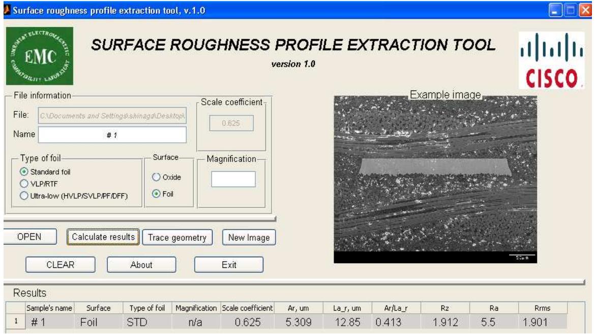Click the 'STD' type of foil cell

(147, 322)
